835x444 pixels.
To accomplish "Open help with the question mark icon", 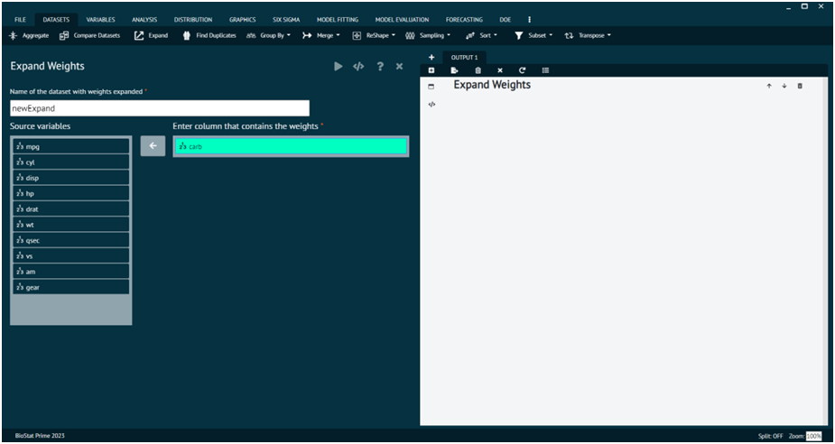I will pyautogui.click(x=380, y=67).
